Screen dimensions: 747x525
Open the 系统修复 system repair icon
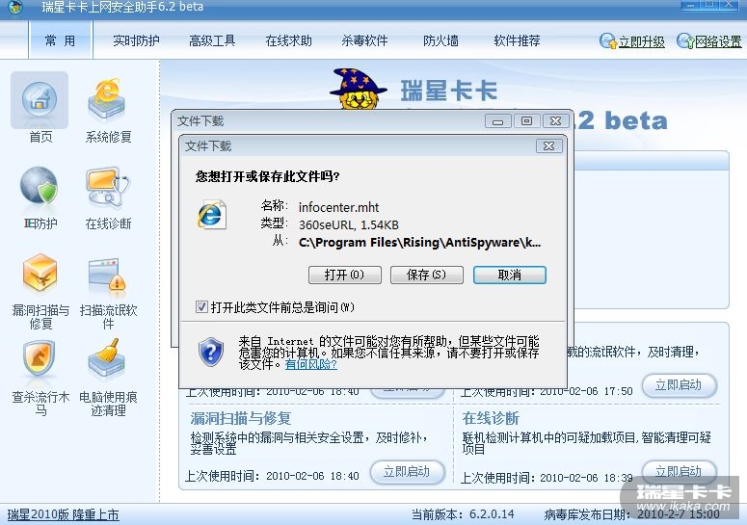tap(107, 101)
